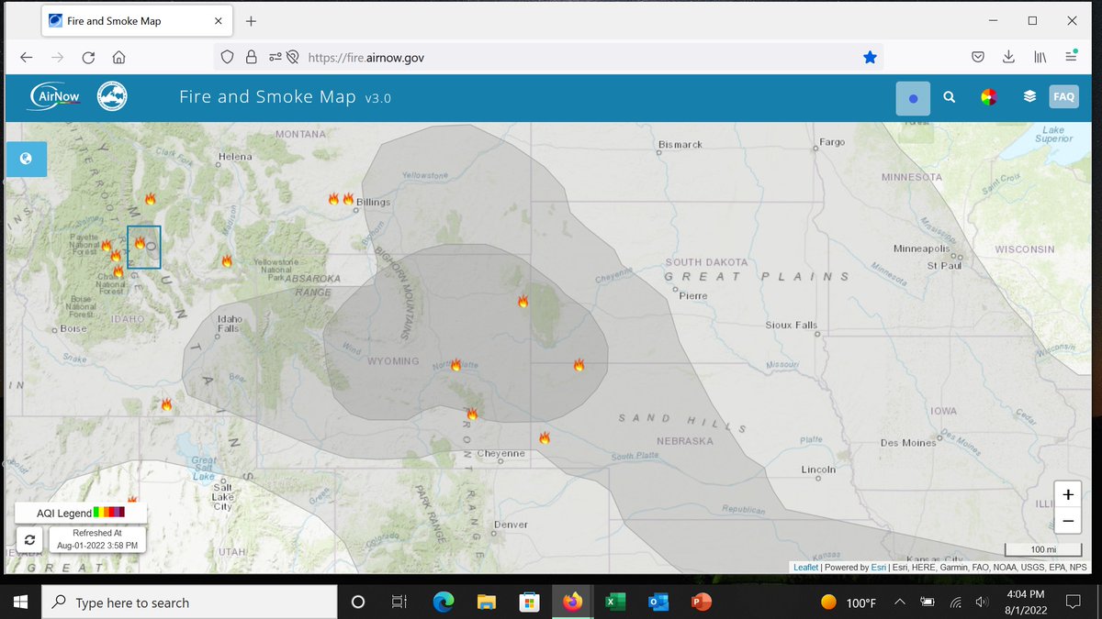Click the fire icon nearest Billings

(348, 198)
